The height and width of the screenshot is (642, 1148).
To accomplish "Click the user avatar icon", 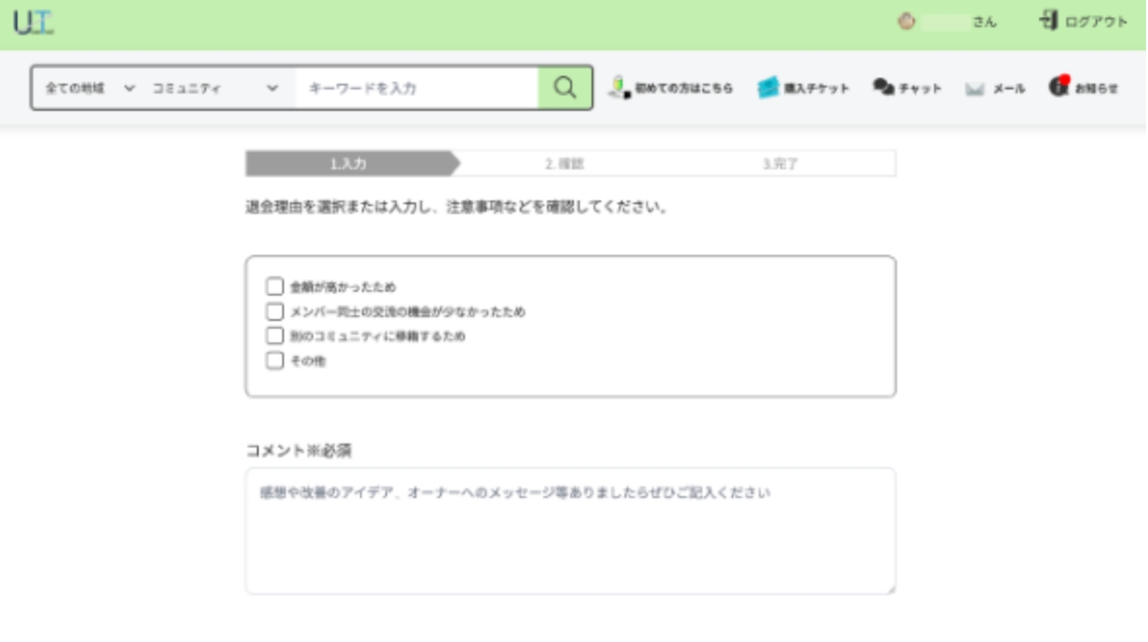I will (906, 22).
